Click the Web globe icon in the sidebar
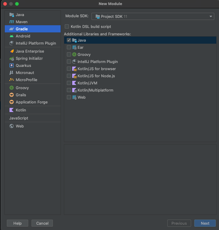This screenshot has width=219, height=230. [x=12, y=126]
